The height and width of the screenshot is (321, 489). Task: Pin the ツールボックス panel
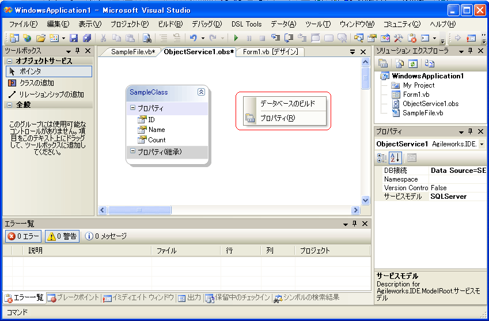pos(78,51)
